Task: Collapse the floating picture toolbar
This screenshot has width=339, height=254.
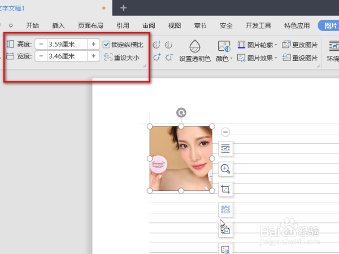Action: [x=225, y=132]
